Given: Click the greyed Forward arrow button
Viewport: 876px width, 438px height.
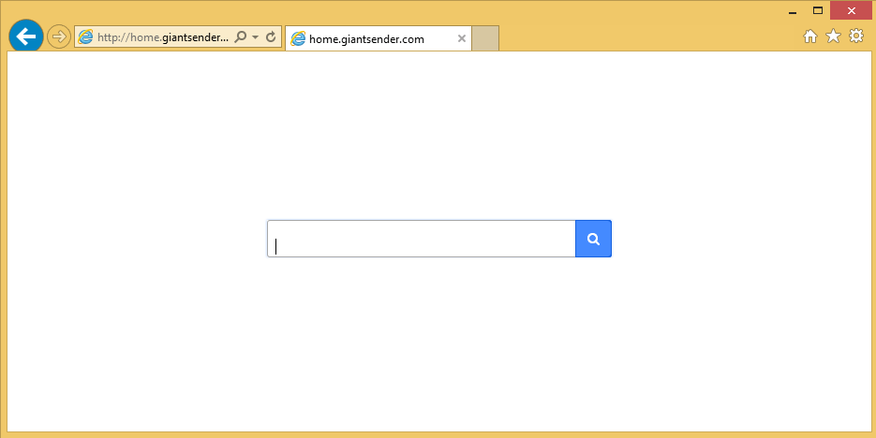Looking at the screenshot, I should pyautogui.click(x=57, y=36).
